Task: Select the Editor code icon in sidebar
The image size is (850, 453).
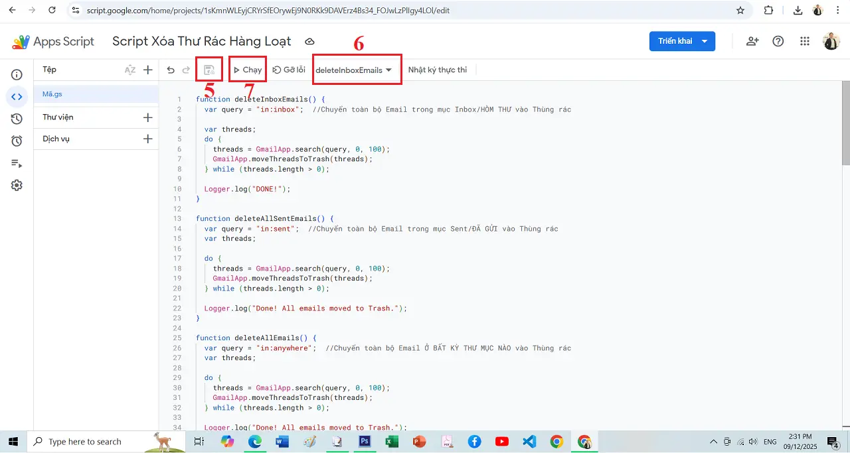Action: [17, 96]
